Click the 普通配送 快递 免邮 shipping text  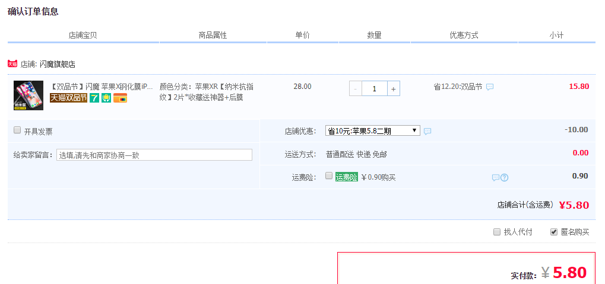click(356, 155)
